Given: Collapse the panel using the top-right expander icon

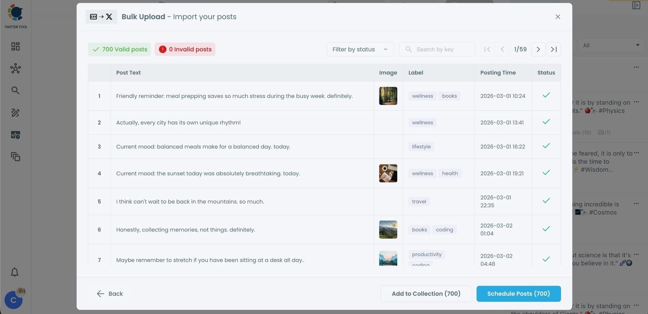Looking at the screenshot, I should (636, 5).
